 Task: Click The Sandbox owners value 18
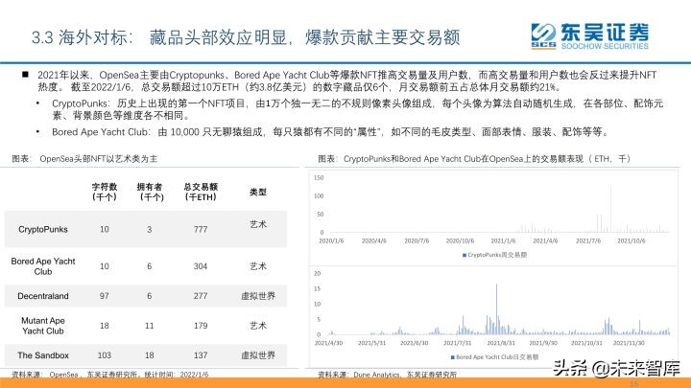[x=150, y=355]
